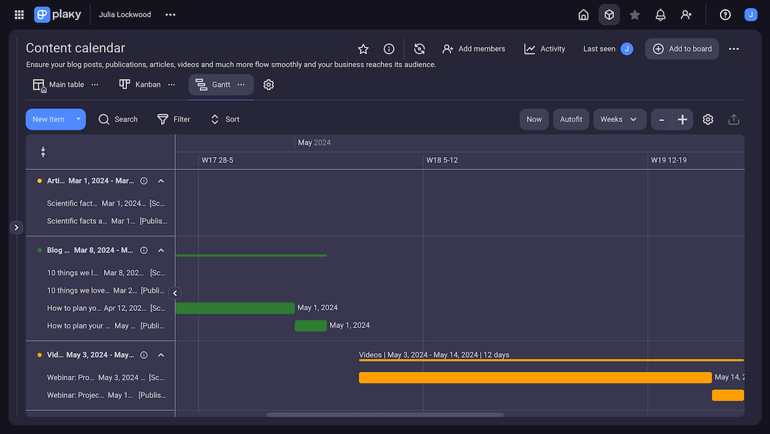Open the apps grid menu

point(19,15)
